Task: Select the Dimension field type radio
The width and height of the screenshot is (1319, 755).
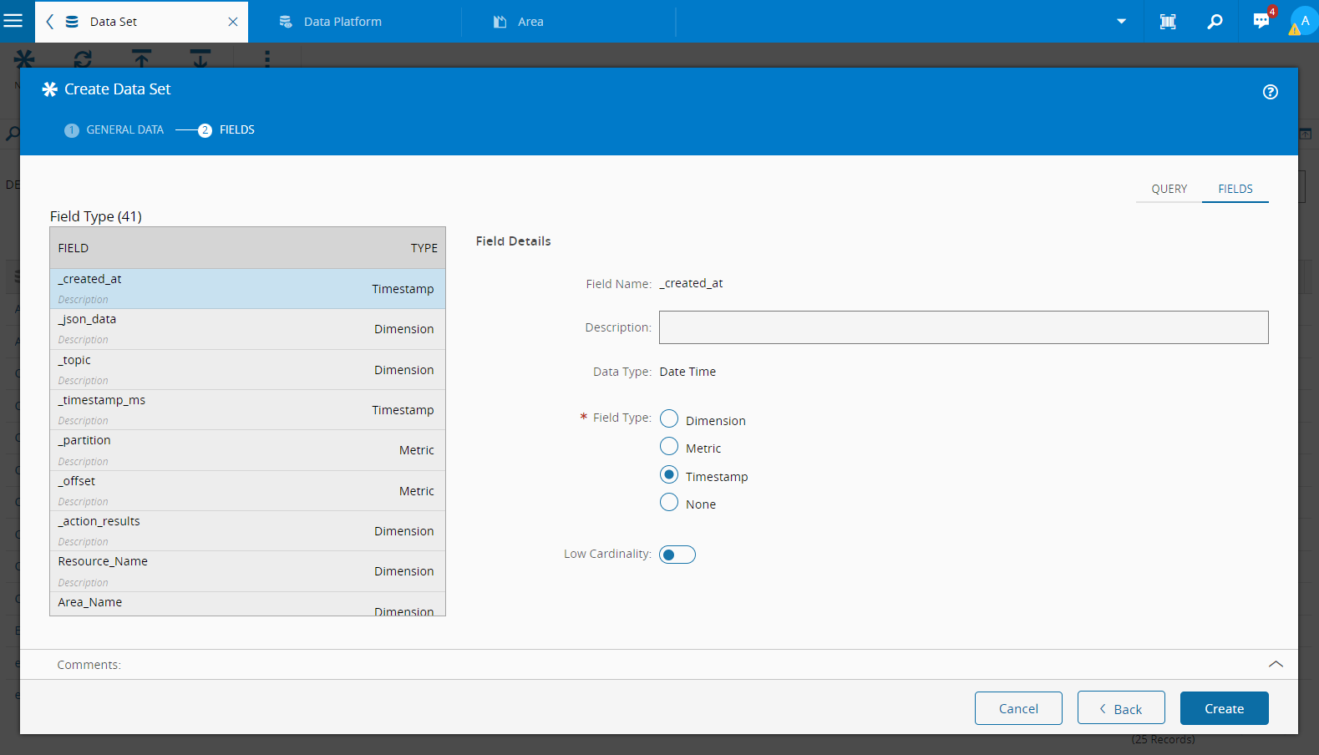Action: [x=669, y=418]
